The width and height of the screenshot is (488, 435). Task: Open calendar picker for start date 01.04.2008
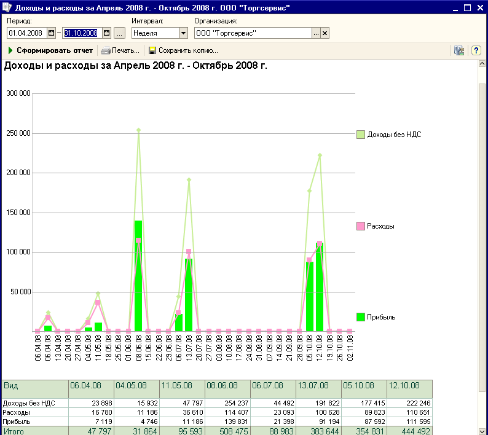(x=51, y=33)
